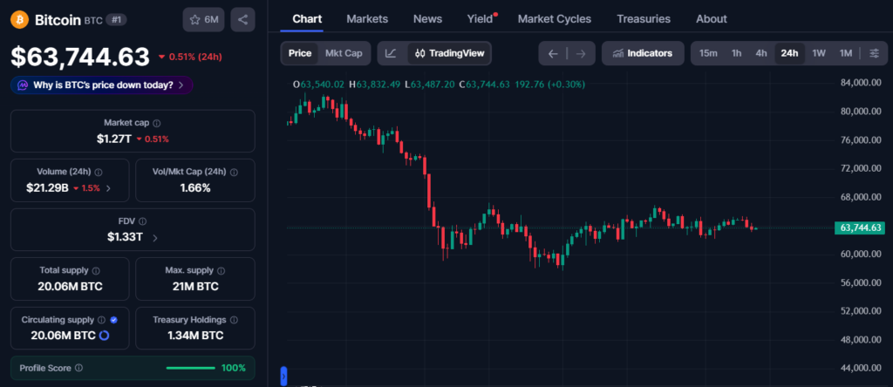Click the info icon beside Circulating supply

point(101,320)
